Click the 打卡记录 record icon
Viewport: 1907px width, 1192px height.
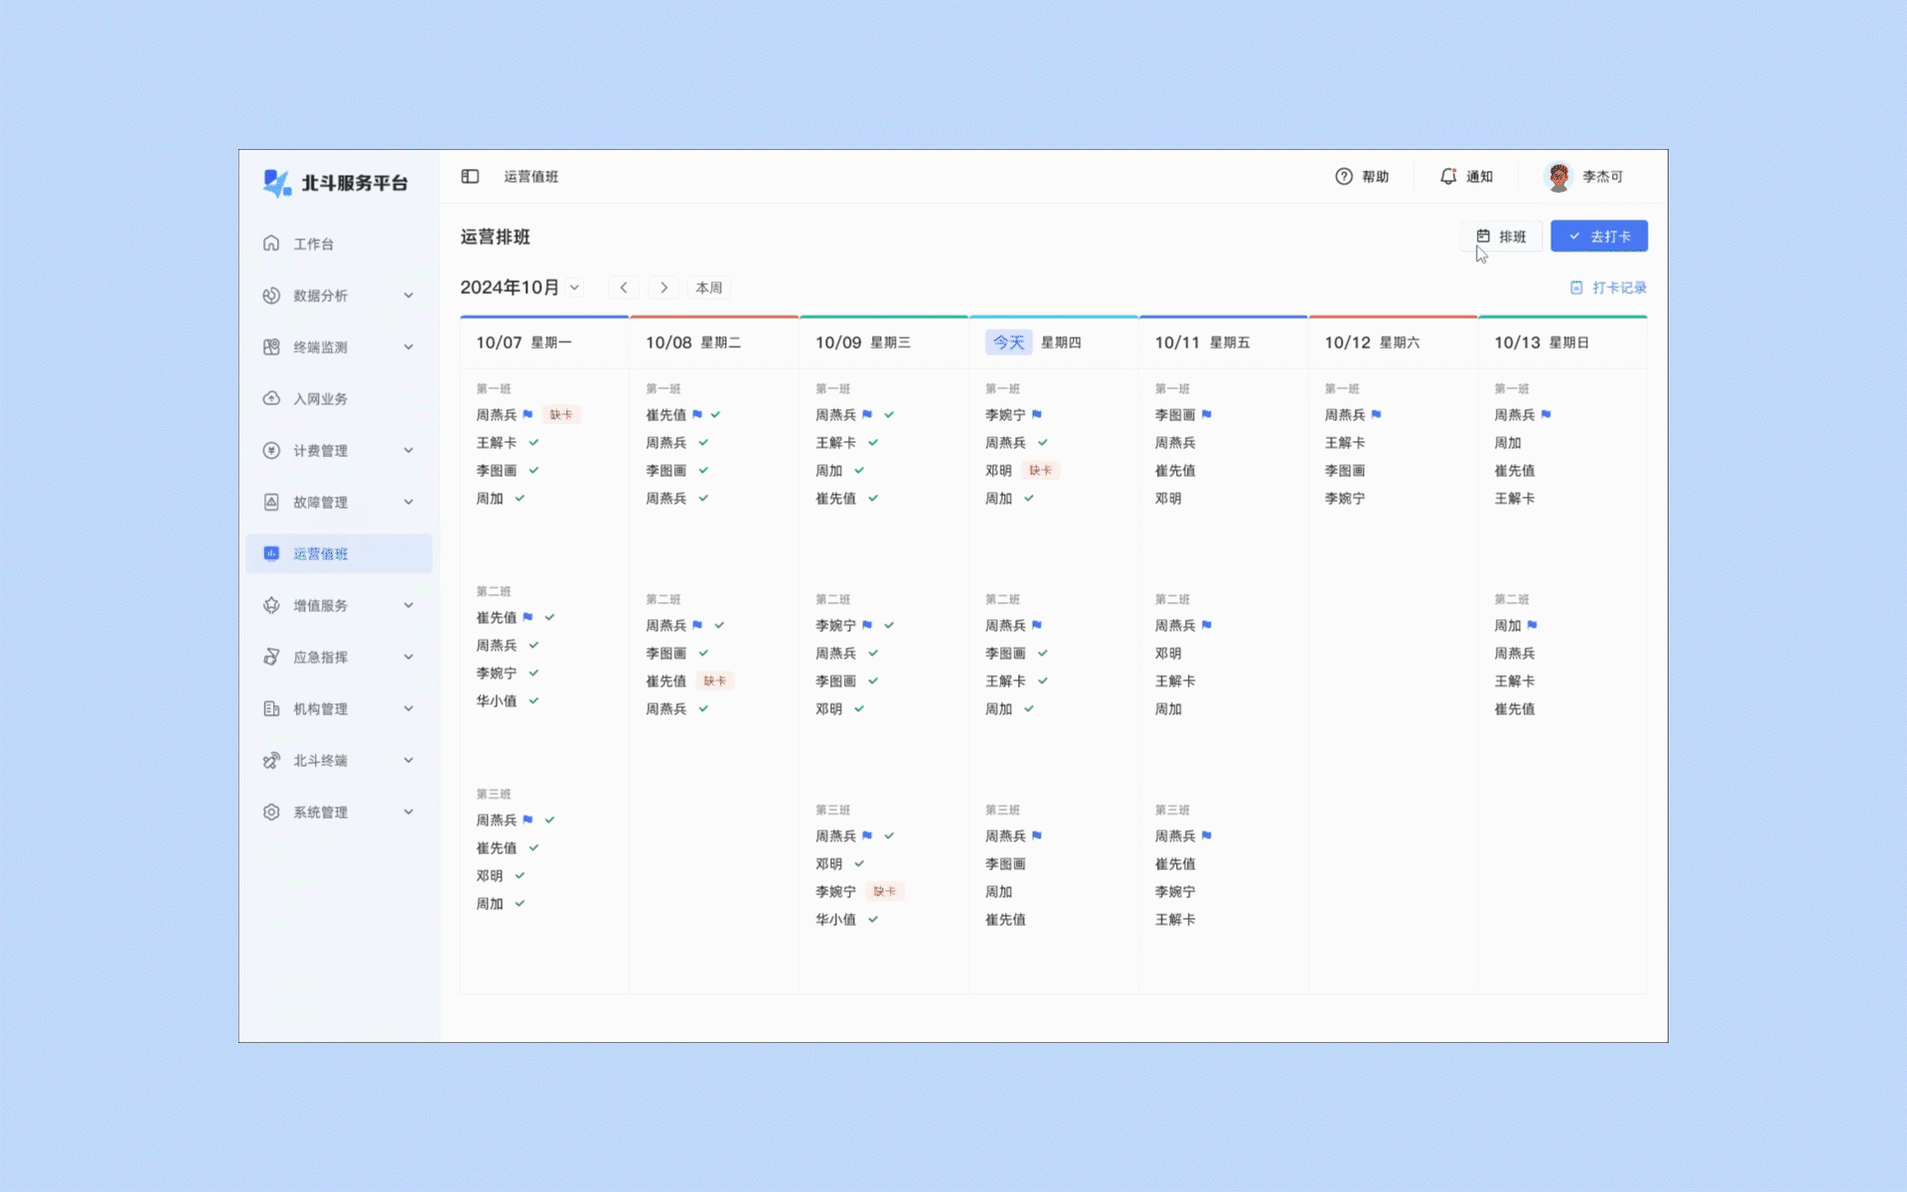[1576, 287]
